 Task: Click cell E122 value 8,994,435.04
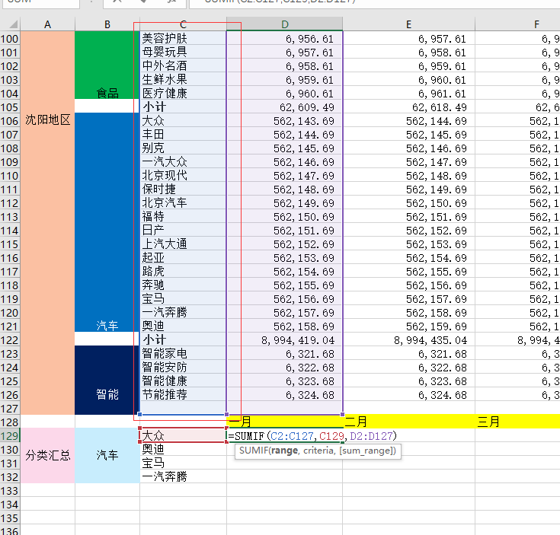point(409,340)
